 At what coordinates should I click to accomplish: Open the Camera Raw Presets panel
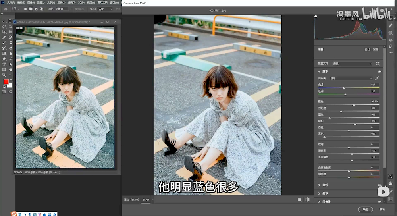pos(390,46)
